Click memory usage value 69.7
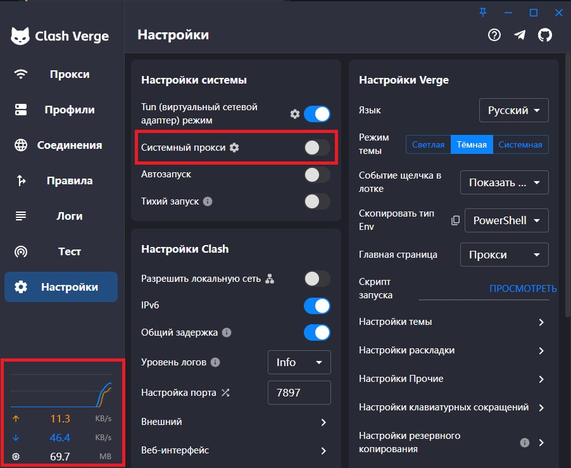571x468 pixels. (60, 457)
